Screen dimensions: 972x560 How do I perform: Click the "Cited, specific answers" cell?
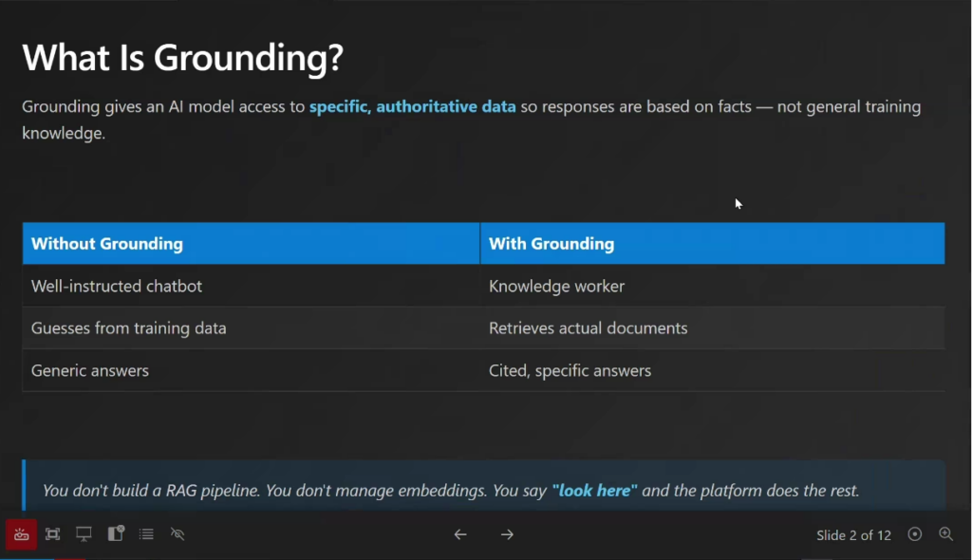570,370
